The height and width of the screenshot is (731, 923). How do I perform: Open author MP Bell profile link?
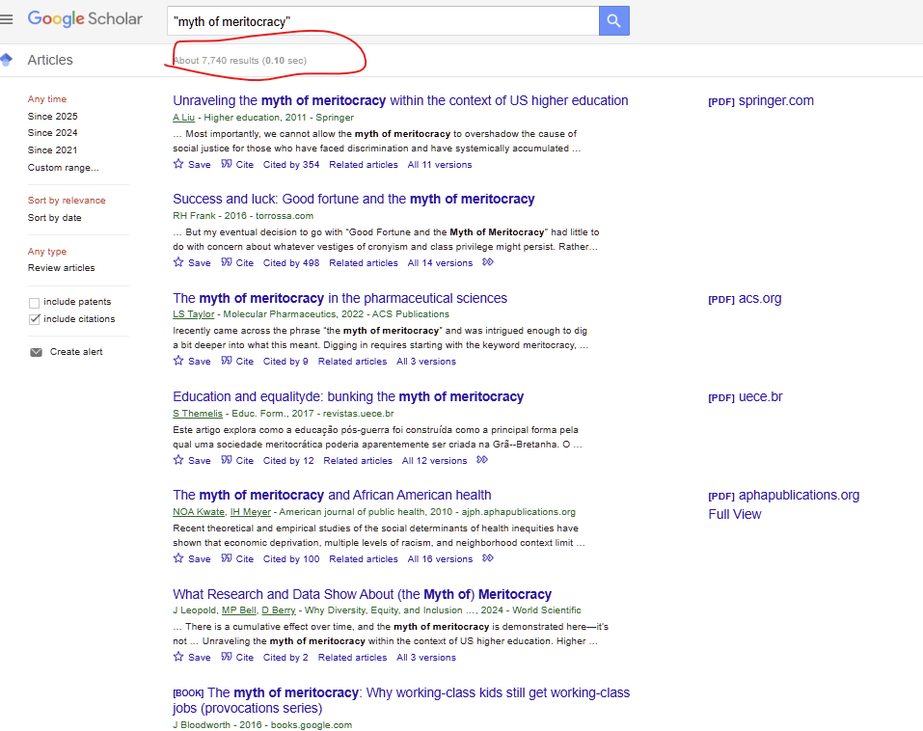239,610
